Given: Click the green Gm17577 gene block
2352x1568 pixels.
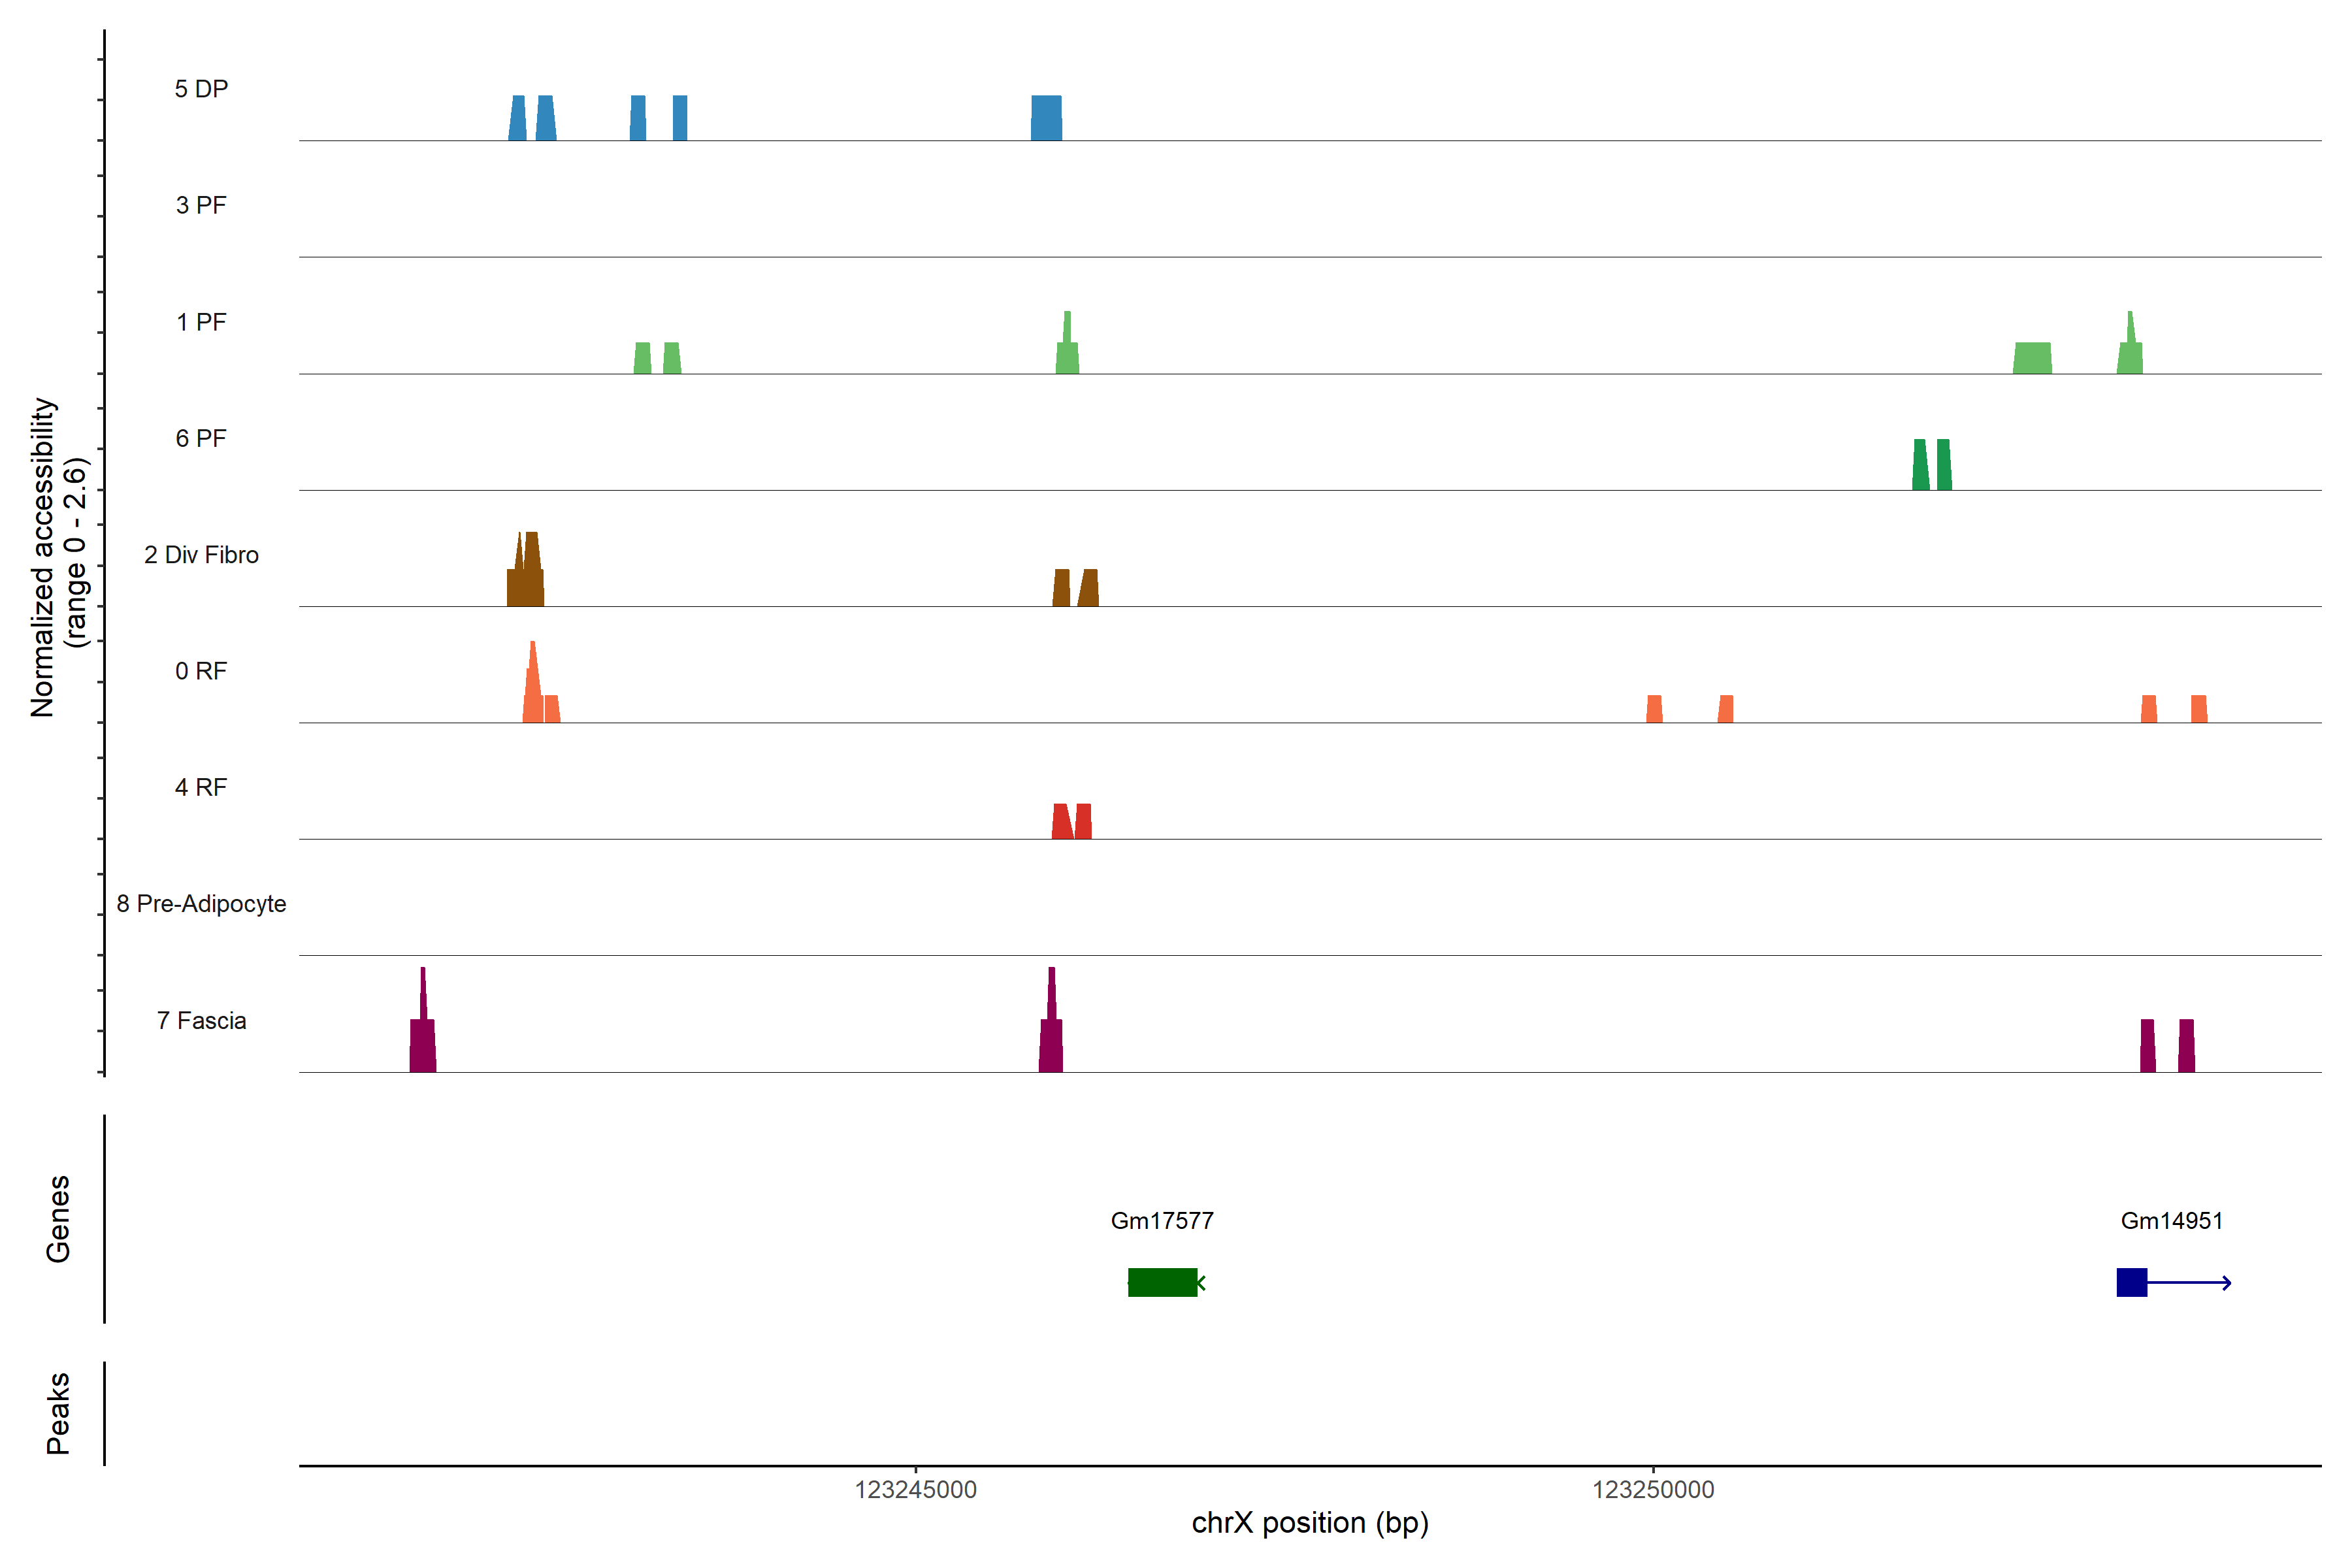Looking at the screenshot, I should (x=1162, y=1282).
